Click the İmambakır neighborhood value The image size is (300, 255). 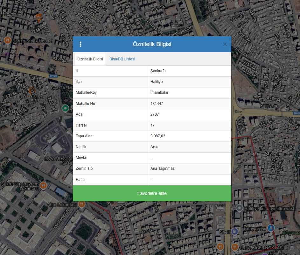click(x=159, y=93)
